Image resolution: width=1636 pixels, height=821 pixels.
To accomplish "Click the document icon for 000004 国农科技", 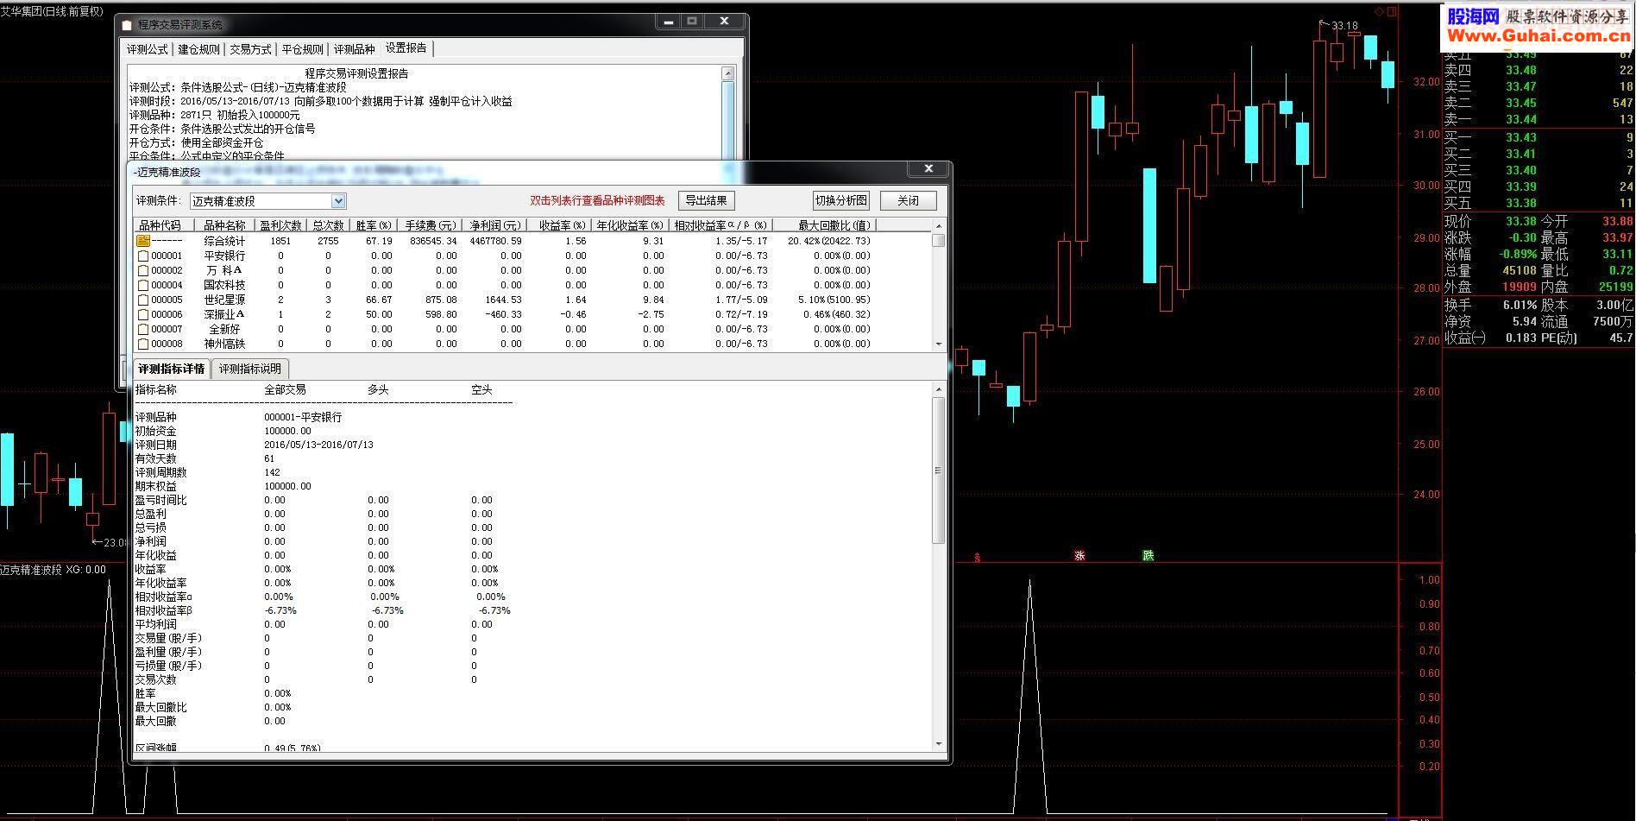I will tap(143, 285).
